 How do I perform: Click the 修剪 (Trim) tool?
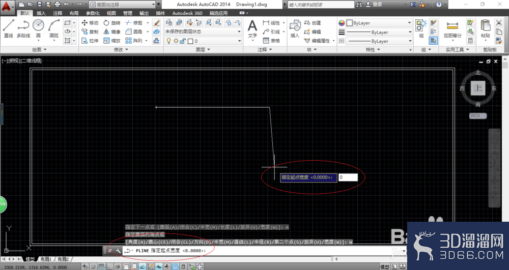(x=134, y=23)
